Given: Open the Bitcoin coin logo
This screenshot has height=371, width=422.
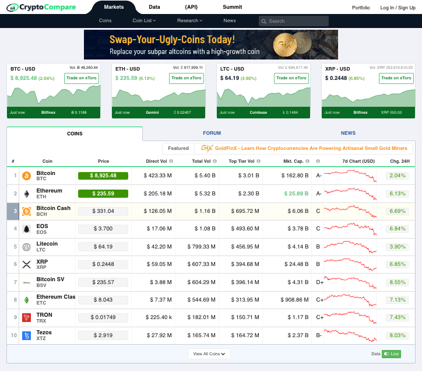Looking at the screenshot, I should tap(26, 176).
